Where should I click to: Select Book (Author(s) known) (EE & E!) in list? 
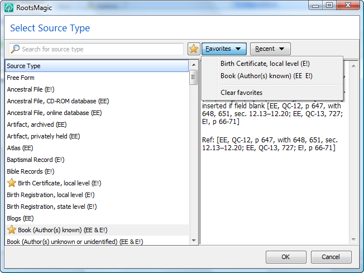(x=97, y=230)
